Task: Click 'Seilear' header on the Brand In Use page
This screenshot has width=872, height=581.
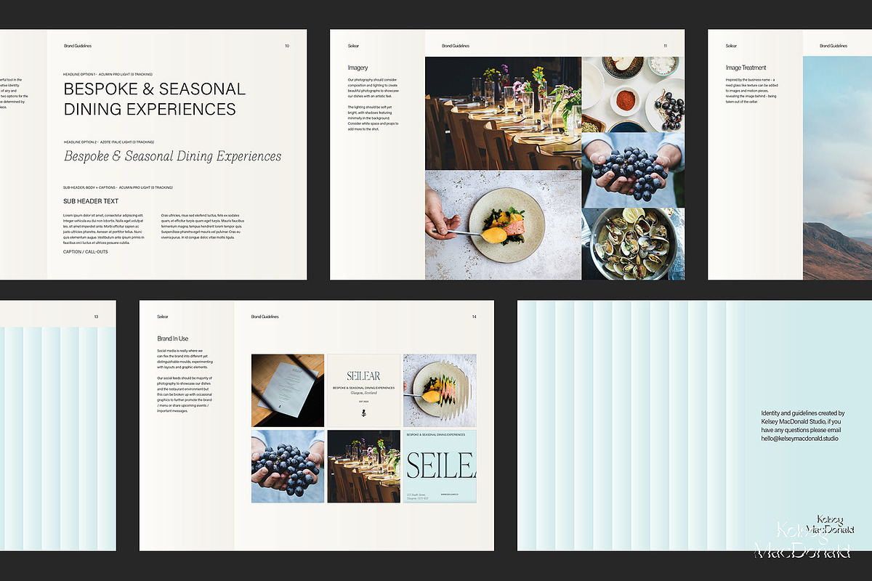Action: 163,317
